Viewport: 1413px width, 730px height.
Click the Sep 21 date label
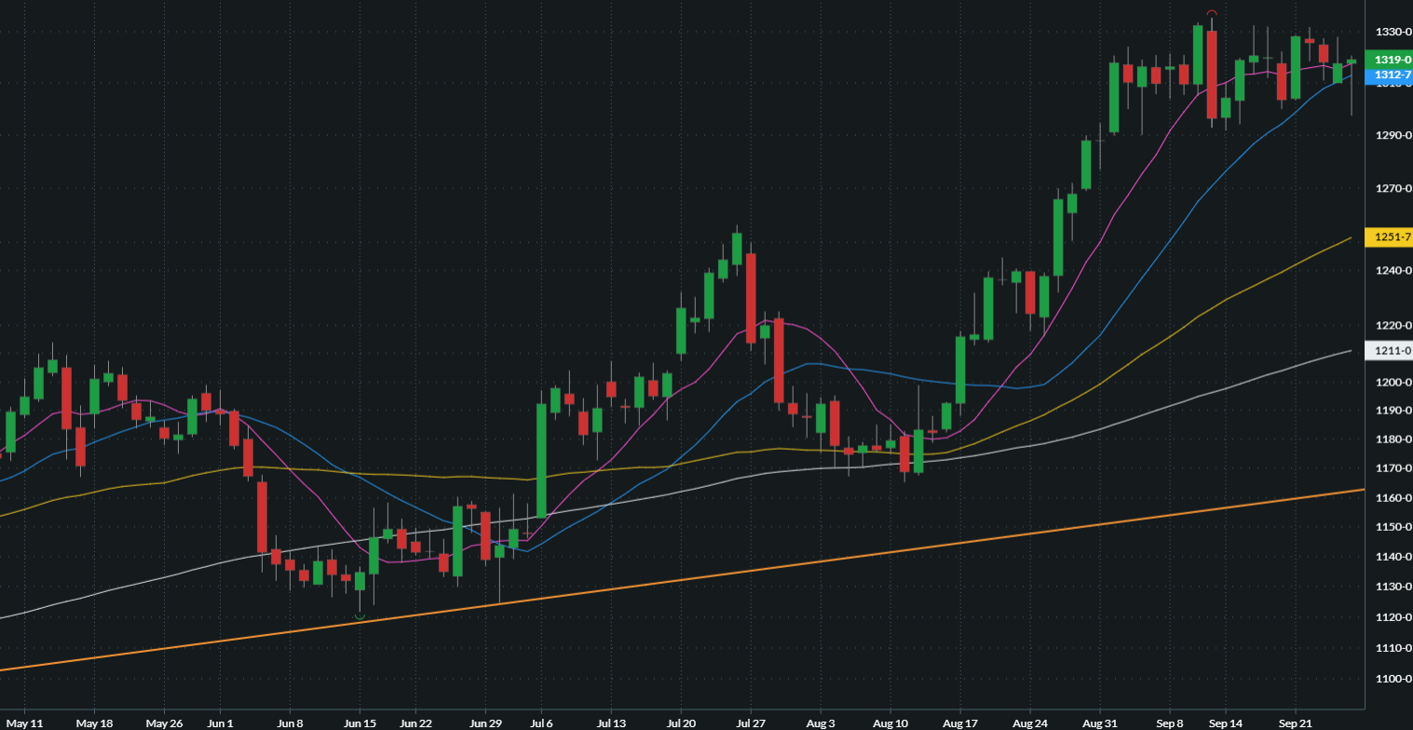pyautogui.click(x=1296, y=723)
